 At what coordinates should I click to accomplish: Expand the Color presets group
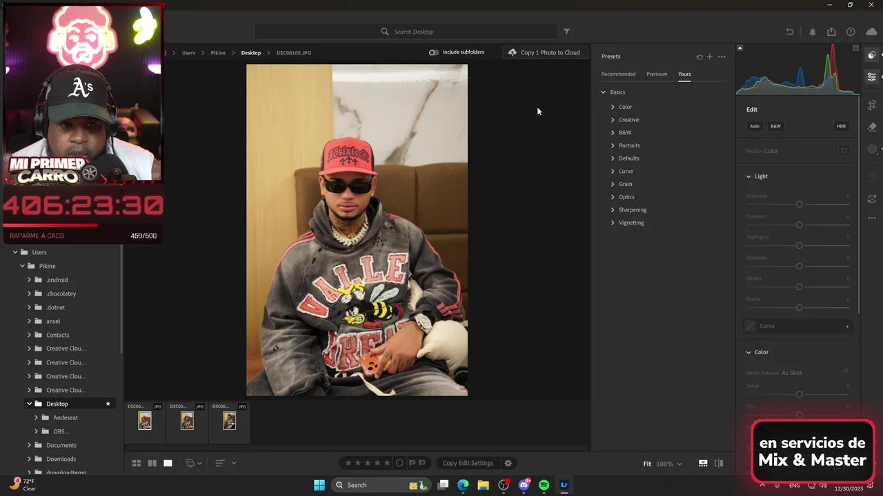(613, 107)
